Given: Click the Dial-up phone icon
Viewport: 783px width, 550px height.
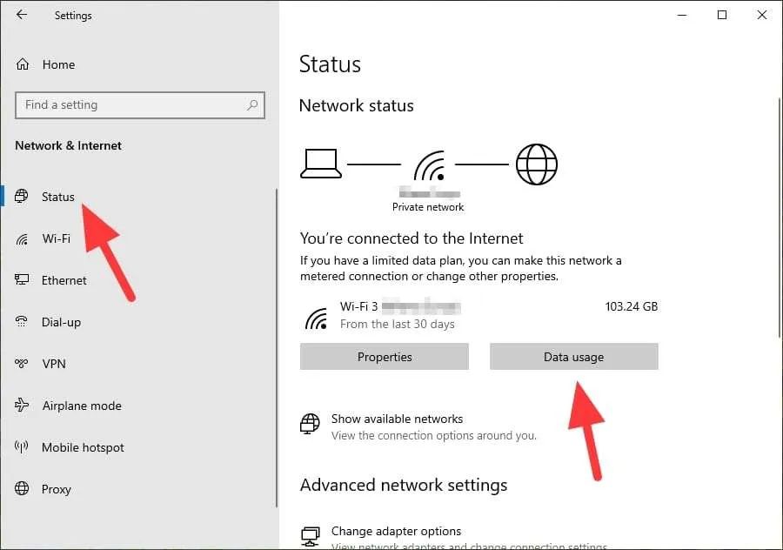Looking at the screenshot, I should (x=22, y=321).
